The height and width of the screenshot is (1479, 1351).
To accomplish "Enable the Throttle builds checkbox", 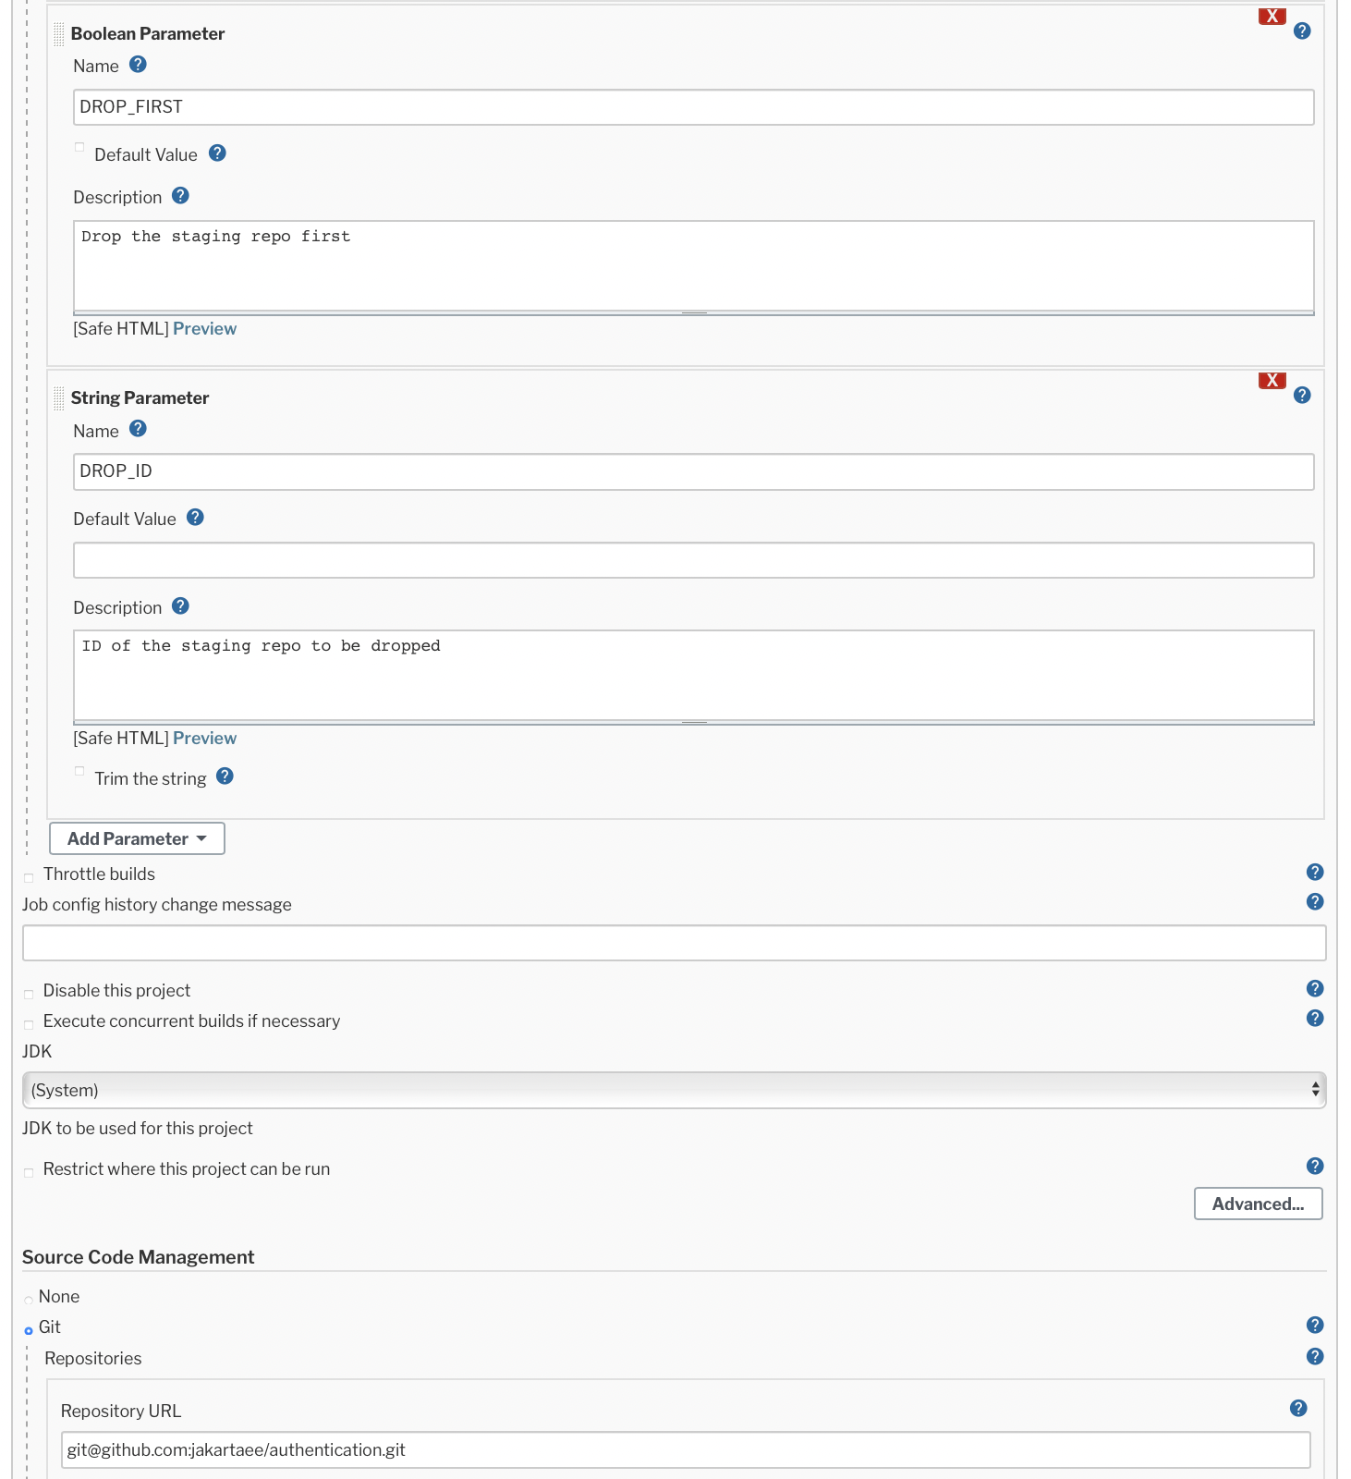I will click(x=29, y=877).
